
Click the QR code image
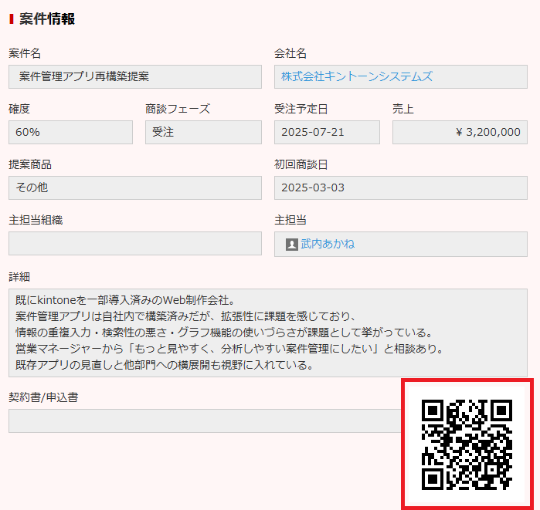[467, 444]
